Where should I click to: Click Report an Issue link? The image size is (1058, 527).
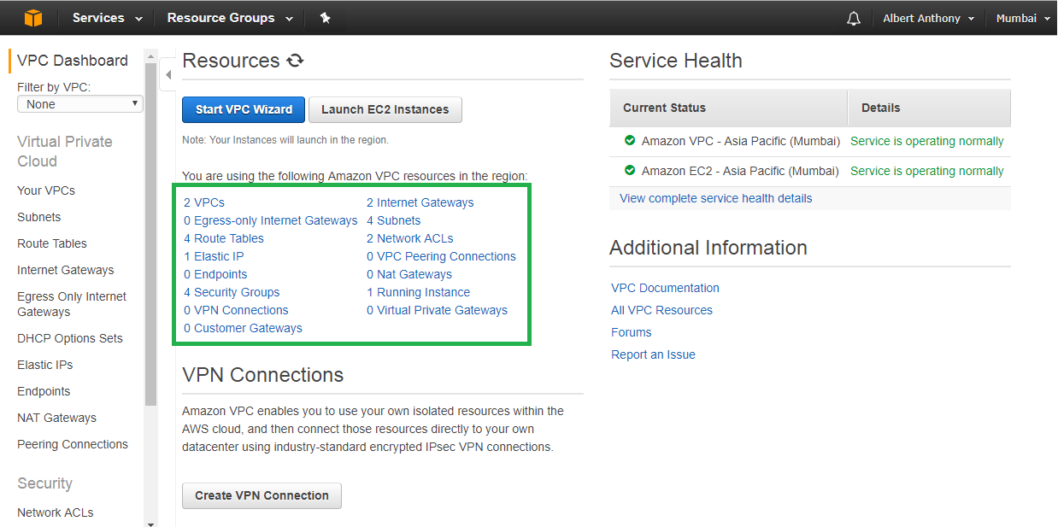(654, 354)
